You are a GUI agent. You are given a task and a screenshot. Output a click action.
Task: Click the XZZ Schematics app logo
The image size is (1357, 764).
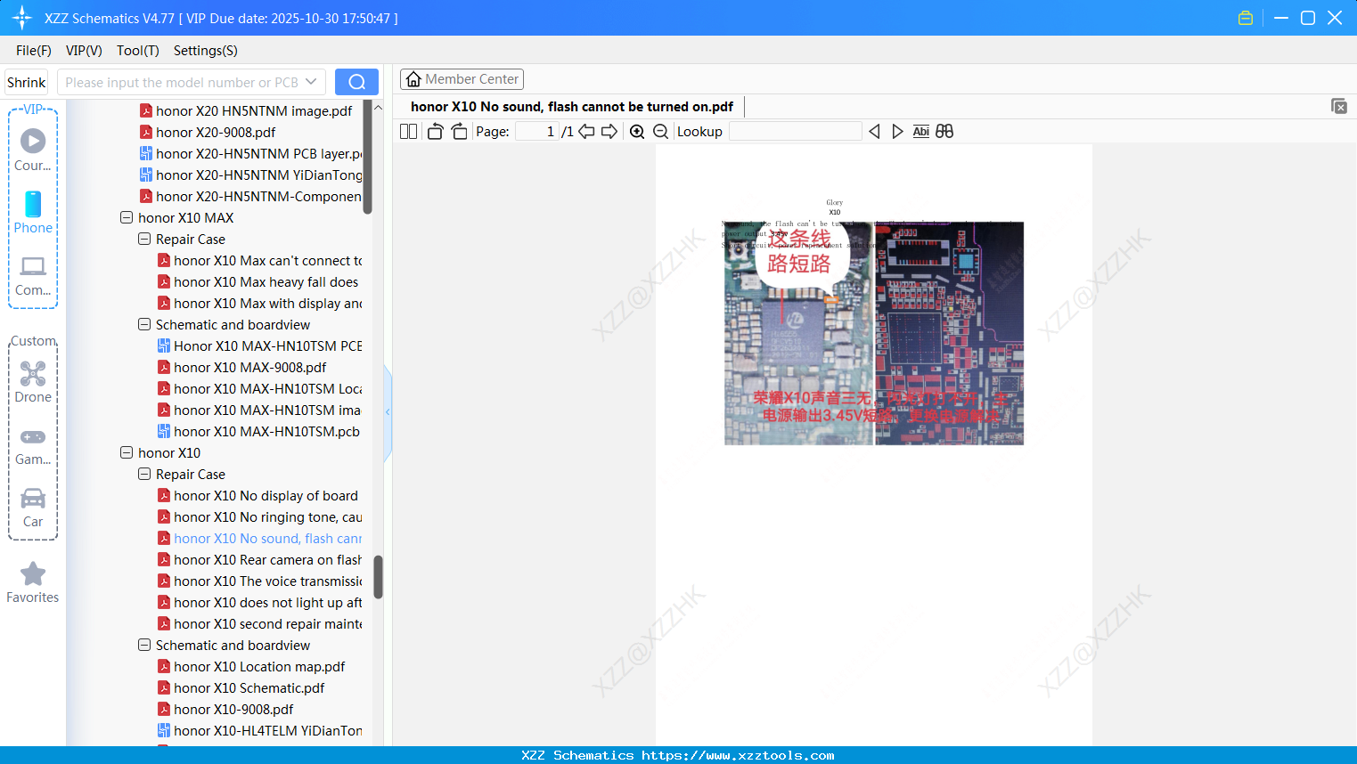pyautogui.click(x=22, y=18)
